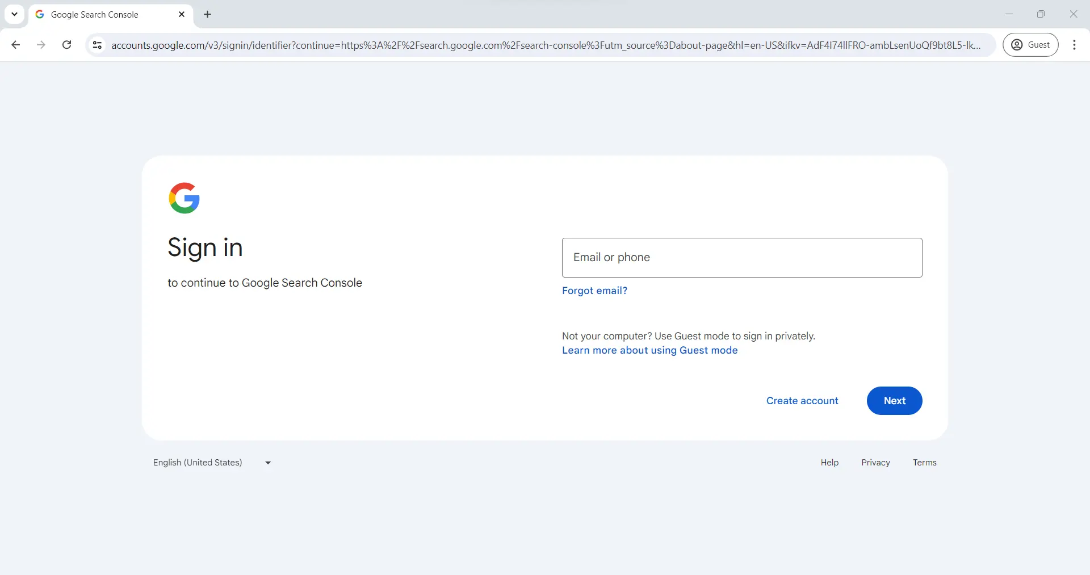
Task: Reload the sign-in page
Action: [66, 45]
